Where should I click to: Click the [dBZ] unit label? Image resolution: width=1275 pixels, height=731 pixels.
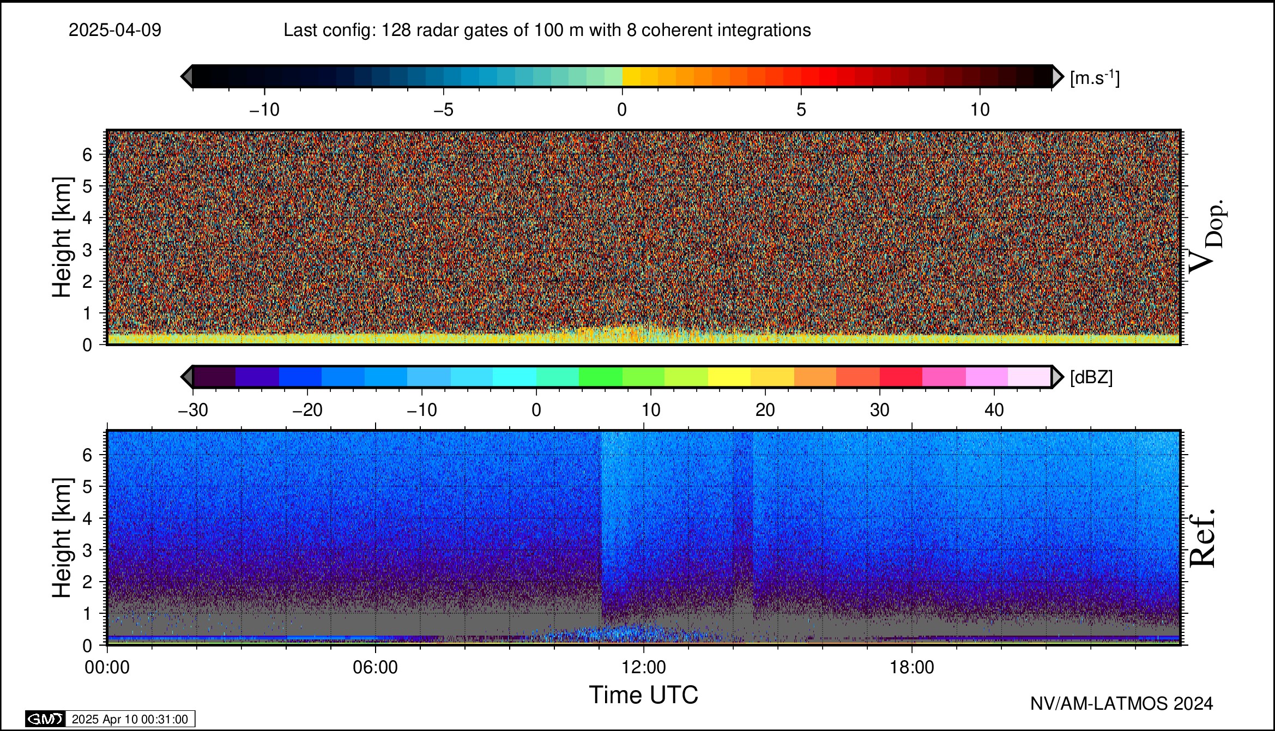[1091, 377]
